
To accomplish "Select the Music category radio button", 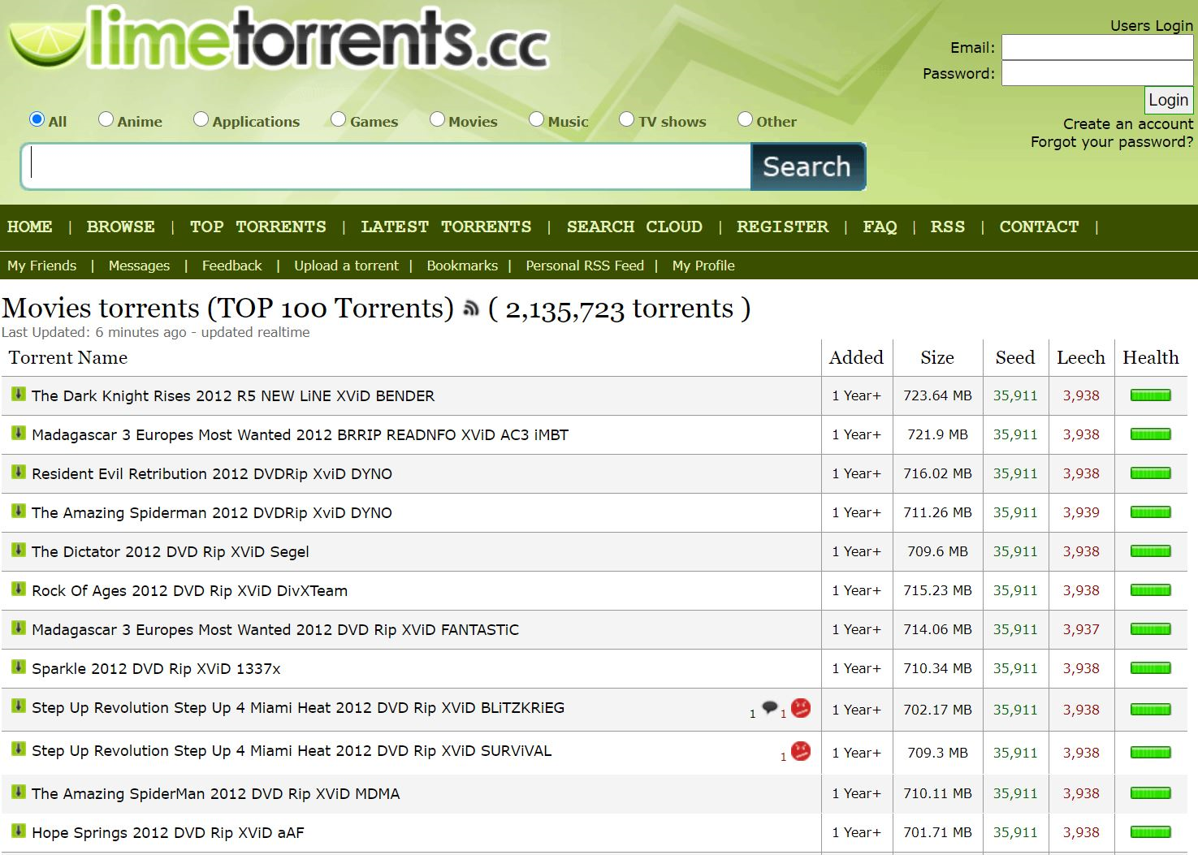I will 536,119.
